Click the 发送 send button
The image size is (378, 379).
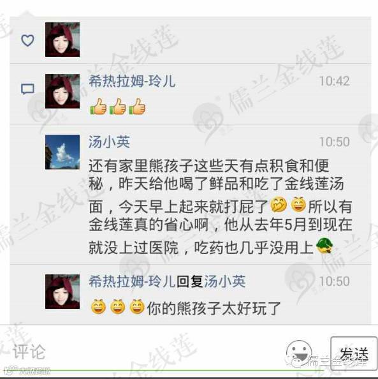[x=354, y=353]
